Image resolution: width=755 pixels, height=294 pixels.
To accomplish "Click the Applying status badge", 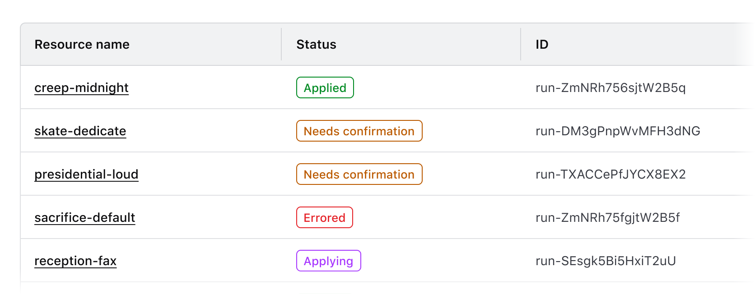I will pos(328,261).
